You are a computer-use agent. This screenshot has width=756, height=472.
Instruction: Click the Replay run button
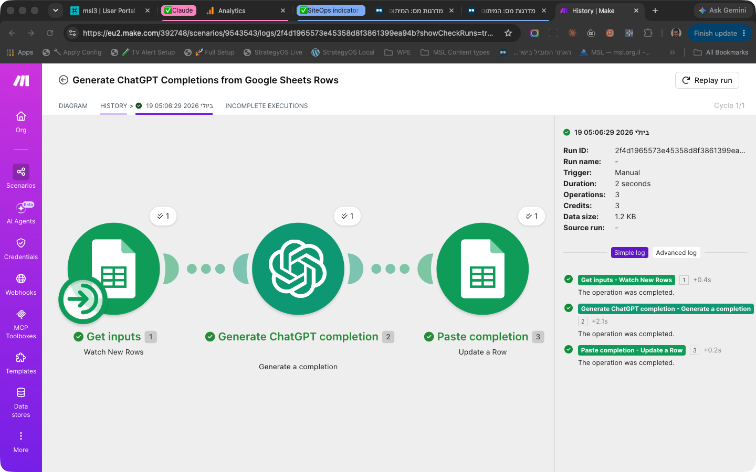(707, 80)
